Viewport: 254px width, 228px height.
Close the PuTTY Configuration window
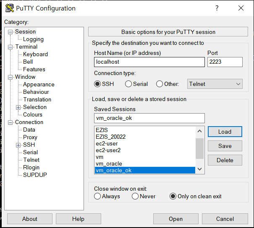[241, 8]
